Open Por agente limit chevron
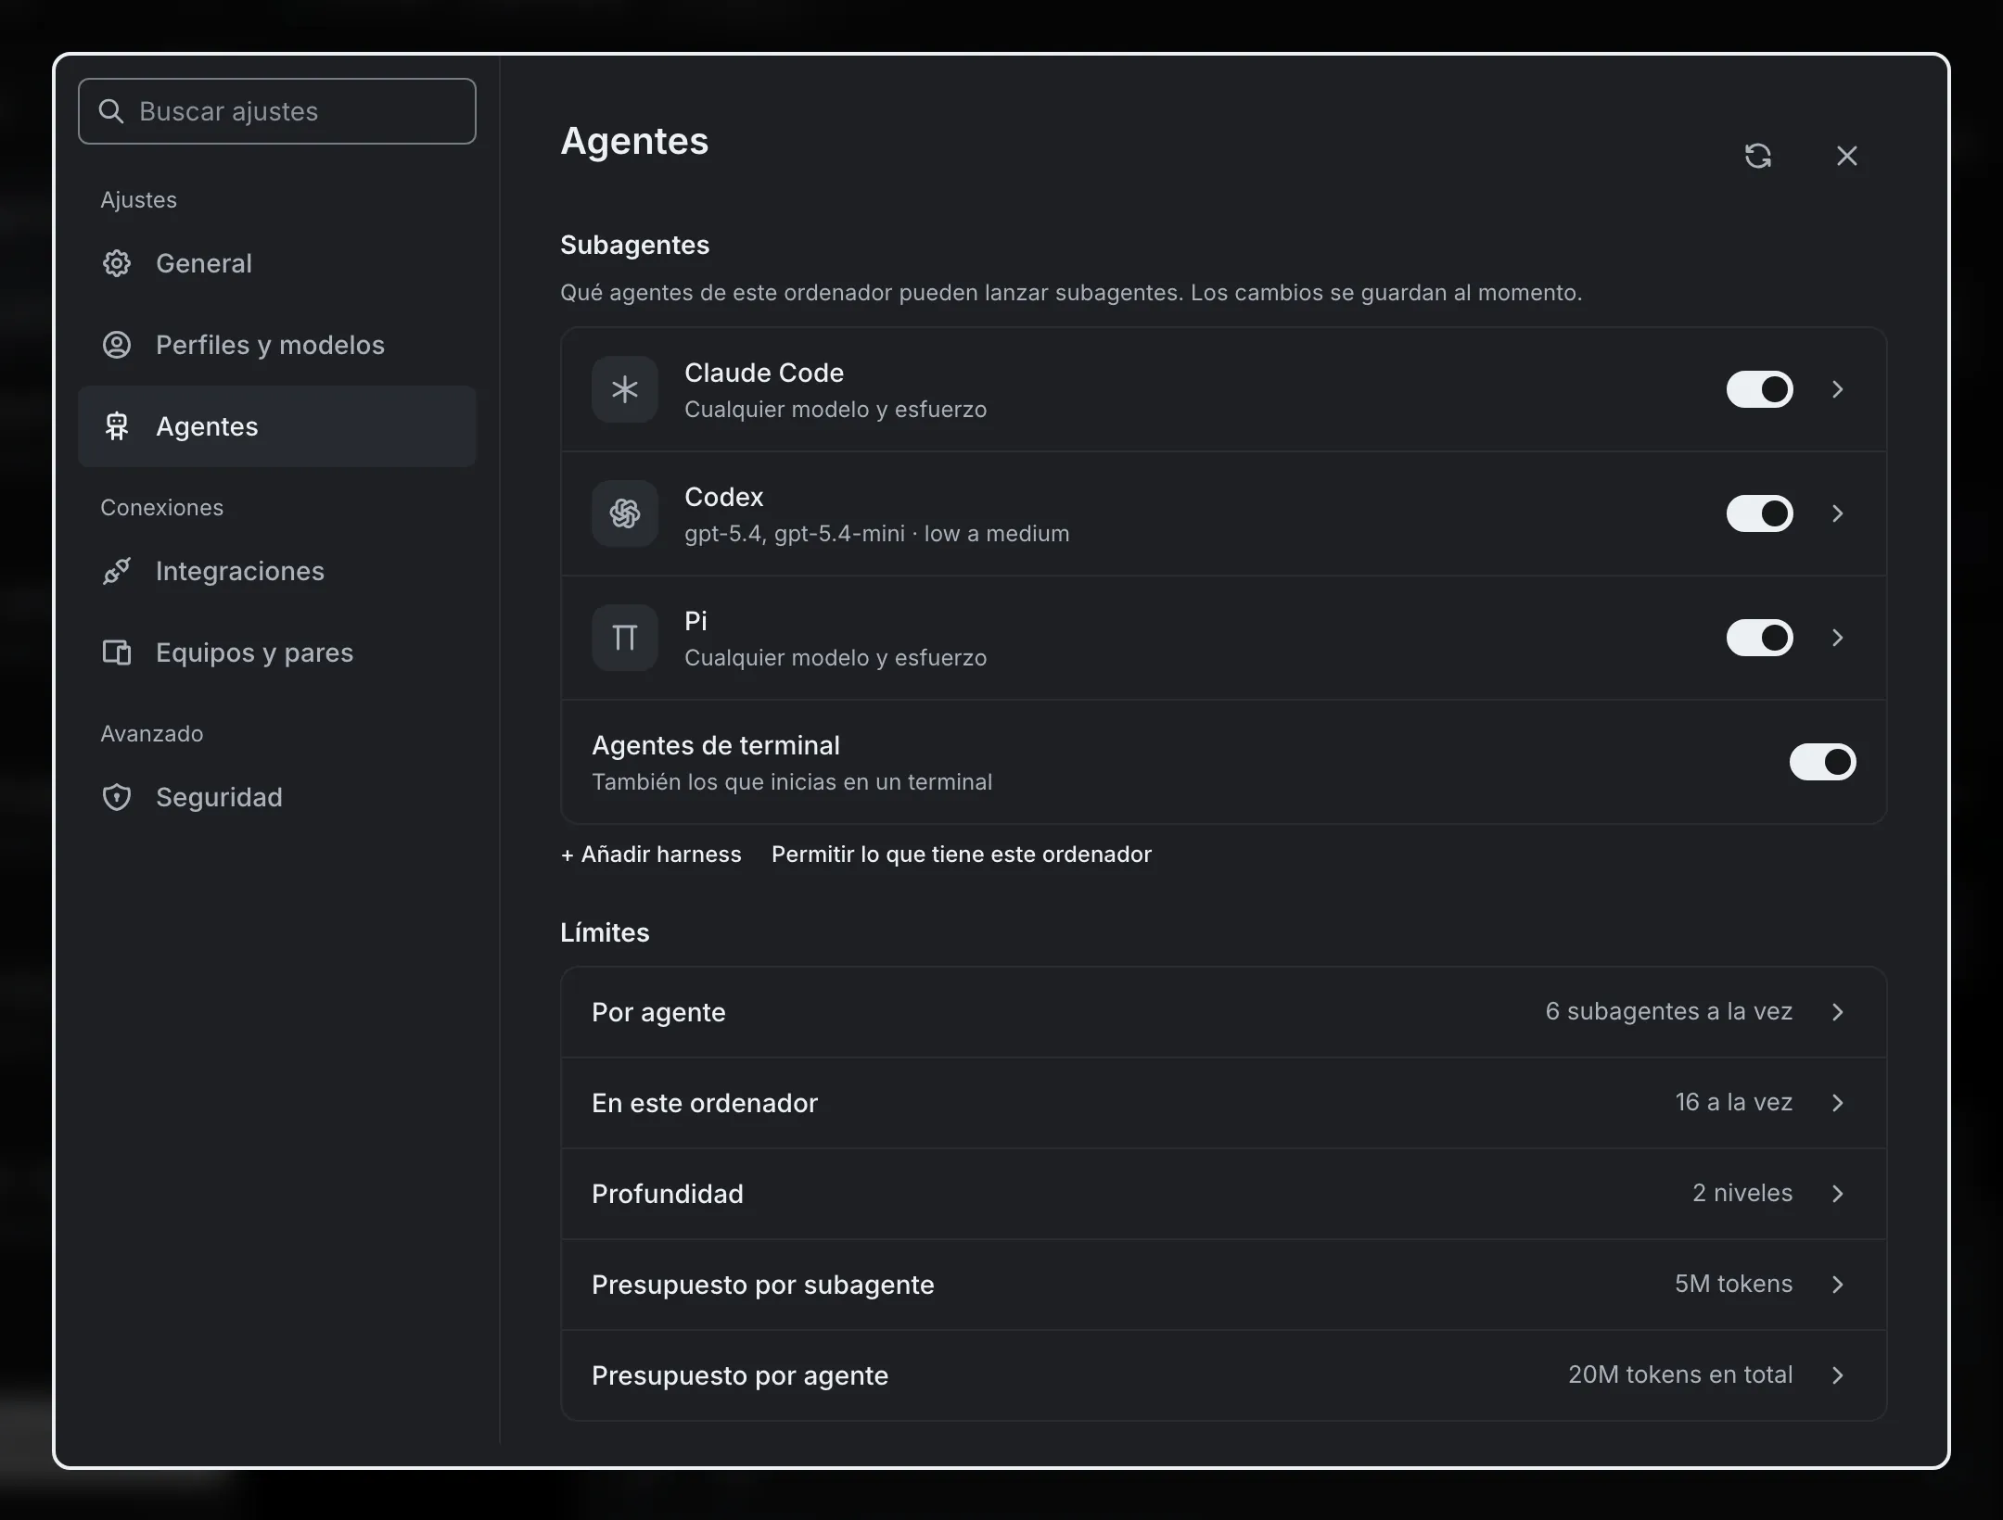 (1837, 1012)
